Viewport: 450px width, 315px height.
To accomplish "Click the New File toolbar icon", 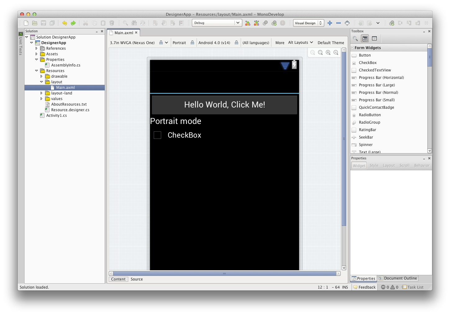I will (x=26, y=23).
